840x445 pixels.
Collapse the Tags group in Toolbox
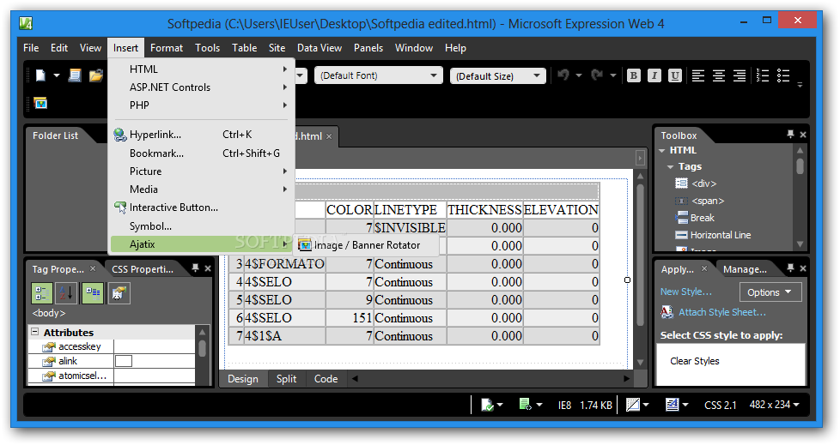coord(670,167)
